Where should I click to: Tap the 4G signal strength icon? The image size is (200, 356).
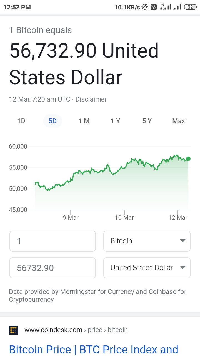pos(165,7)
